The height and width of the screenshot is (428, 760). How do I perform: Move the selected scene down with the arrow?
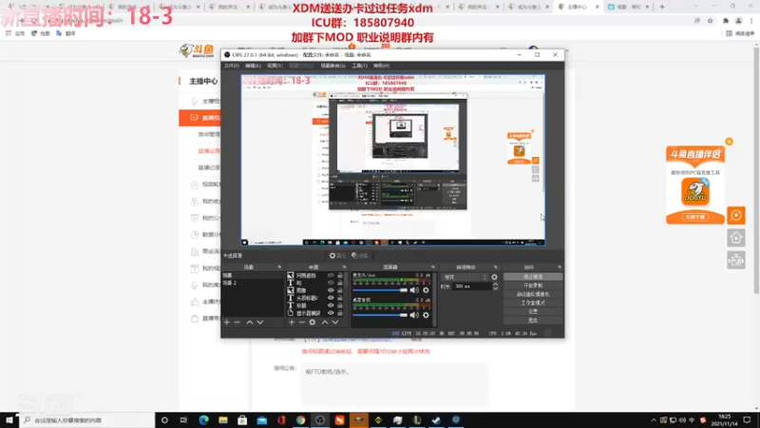[260, 322]
